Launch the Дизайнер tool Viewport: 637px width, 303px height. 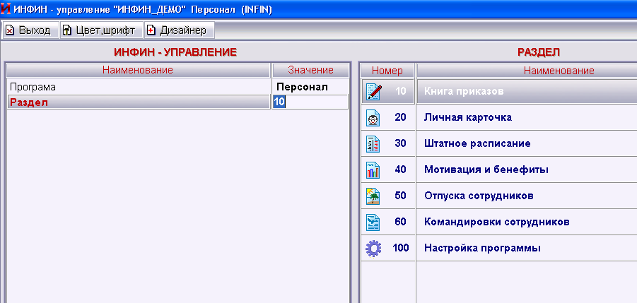click(179, 30)
